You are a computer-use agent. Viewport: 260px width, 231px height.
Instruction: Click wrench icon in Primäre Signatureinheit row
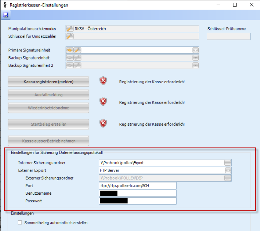click(77, 50)
